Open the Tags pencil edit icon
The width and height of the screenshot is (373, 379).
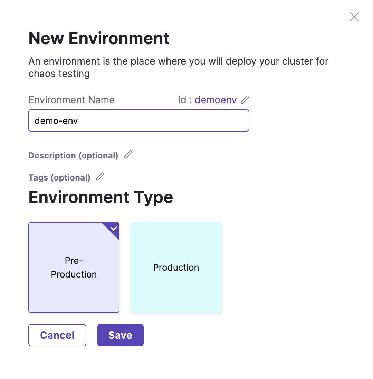pos(100,177)
